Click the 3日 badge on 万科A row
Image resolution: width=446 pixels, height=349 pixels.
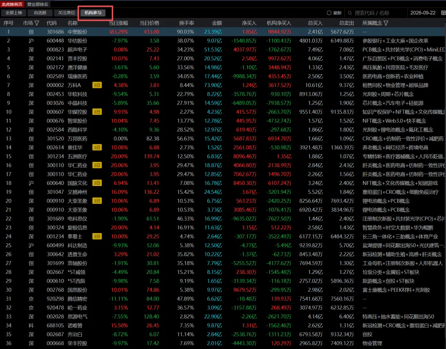point(97,85)
